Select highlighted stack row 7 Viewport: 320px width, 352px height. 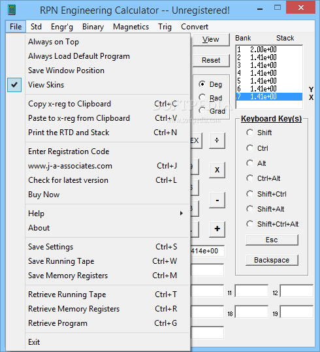click(x=269, y=97)
